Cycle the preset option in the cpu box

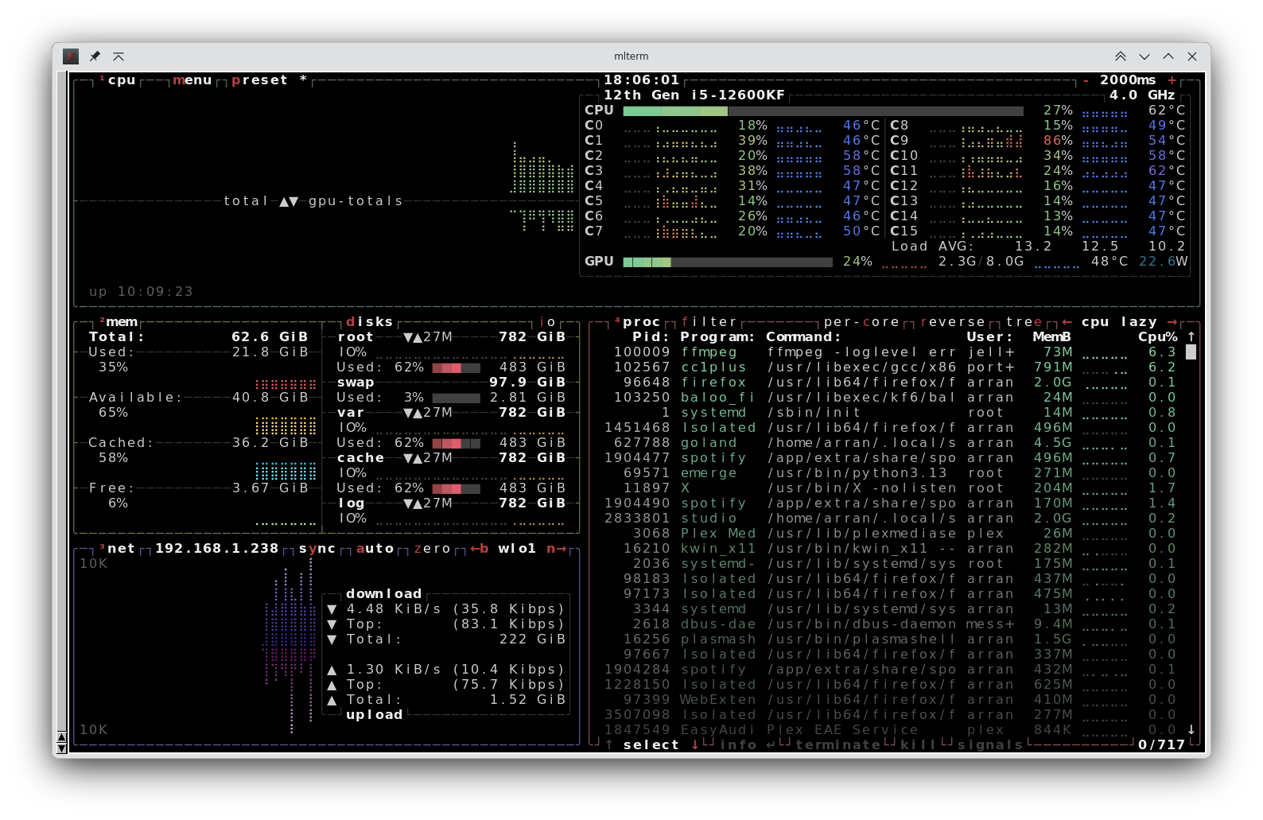[x=269, y=80]
